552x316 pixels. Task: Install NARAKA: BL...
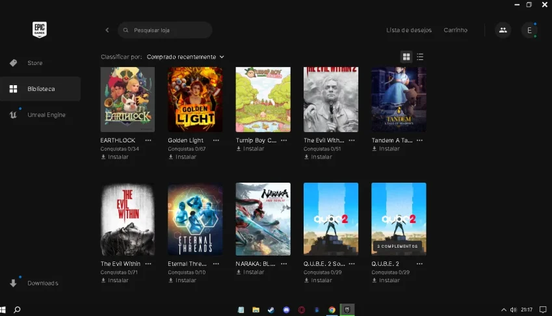[250, 272]
